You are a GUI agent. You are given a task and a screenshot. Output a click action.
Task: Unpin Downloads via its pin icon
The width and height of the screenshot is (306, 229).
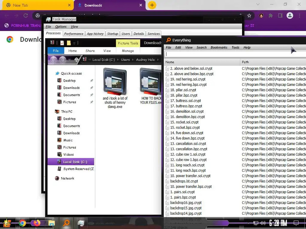(x=91, y=88)
